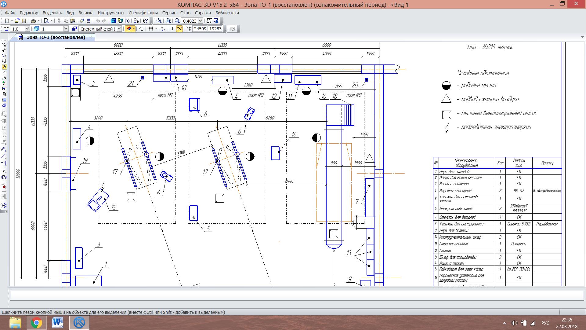Open the Системный слой layer dropdown

pos(119,29)
